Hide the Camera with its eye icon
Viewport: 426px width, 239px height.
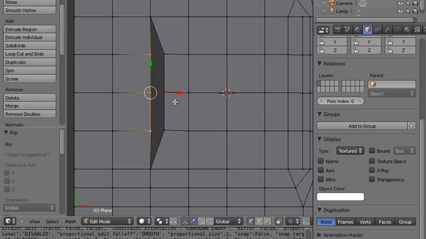(401, 3)
